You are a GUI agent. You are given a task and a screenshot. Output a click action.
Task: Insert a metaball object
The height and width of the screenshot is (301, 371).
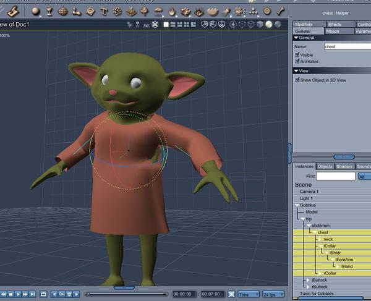(x=77, y=11)
